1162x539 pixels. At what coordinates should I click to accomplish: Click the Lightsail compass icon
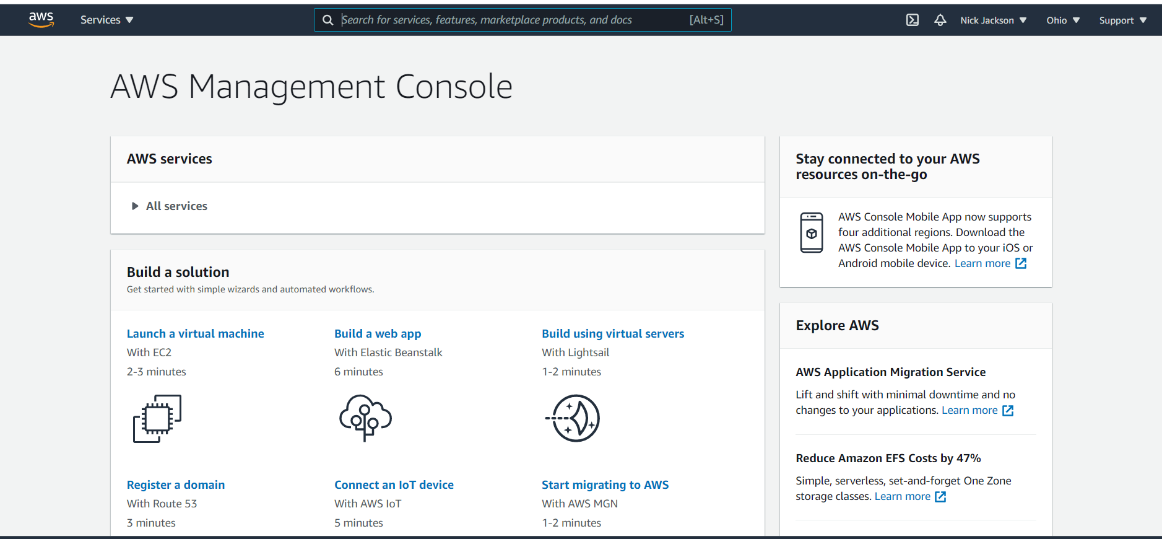pyautogui.click(x=573, y=418)
